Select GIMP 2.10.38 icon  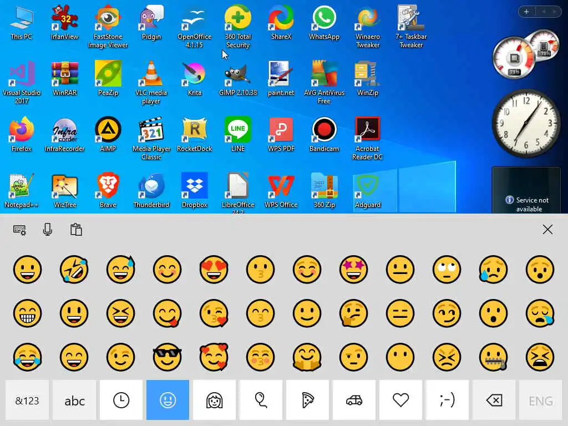[238, 79]
